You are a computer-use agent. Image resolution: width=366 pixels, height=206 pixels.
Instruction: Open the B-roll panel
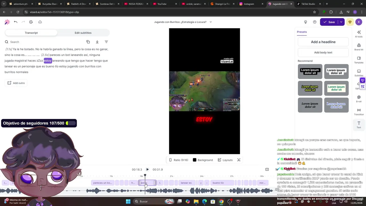359,99
